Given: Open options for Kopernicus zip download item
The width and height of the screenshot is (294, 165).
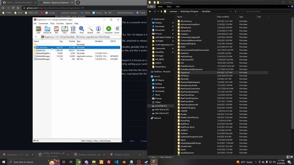Looking at the screenshot, I should [33, 154].
